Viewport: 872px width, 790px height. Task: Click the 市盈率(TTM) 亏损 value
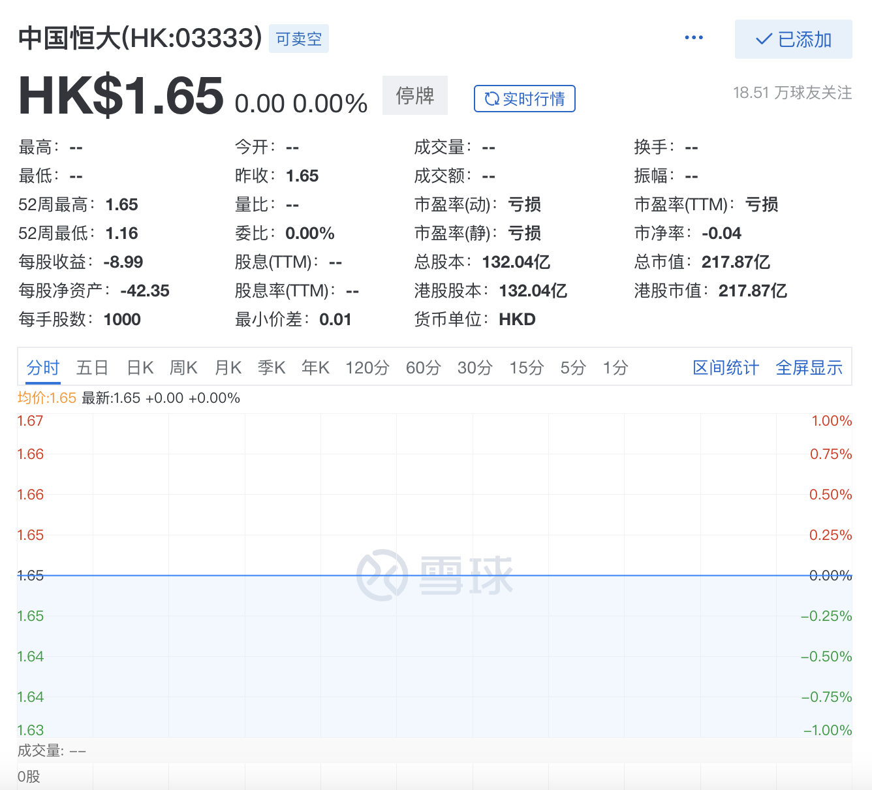762,204
